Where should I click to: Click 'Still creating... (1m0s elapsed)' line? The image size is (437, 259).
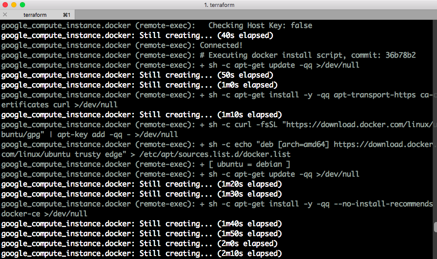click(x=139, y=85)
